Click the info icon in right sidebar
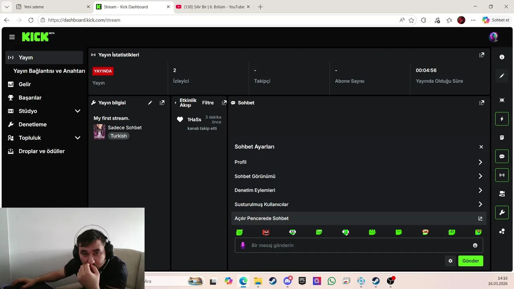The width and height of the screenshot is (514, 289). click(502, 57)
